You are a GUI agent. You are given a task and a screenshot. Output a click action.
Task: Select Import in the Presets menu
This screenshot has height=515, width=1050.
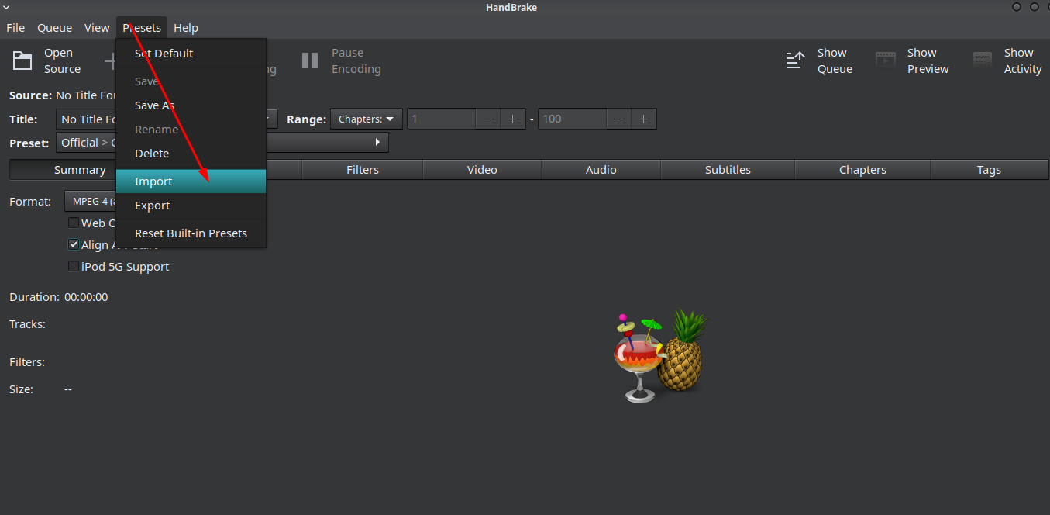[x=191, y=181]
